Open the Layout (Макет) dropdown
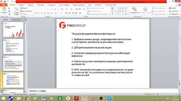 tap(24, 8)
